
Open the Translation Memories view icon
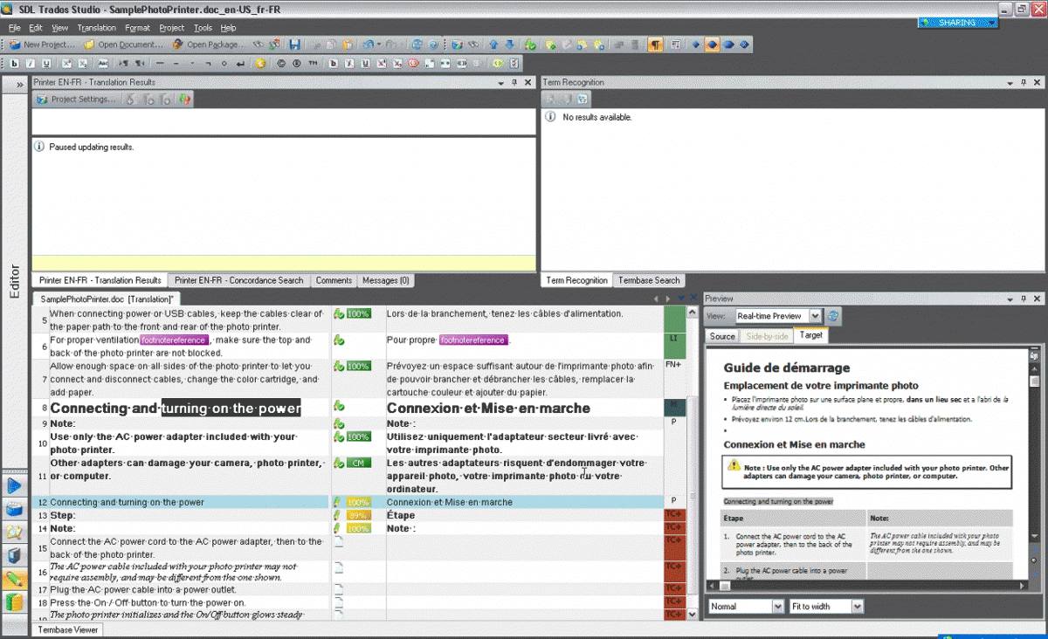click(15, 602)
